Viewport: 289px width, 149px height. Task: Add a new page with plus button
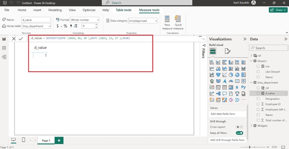pyautogui.click(x=59, y=141)
